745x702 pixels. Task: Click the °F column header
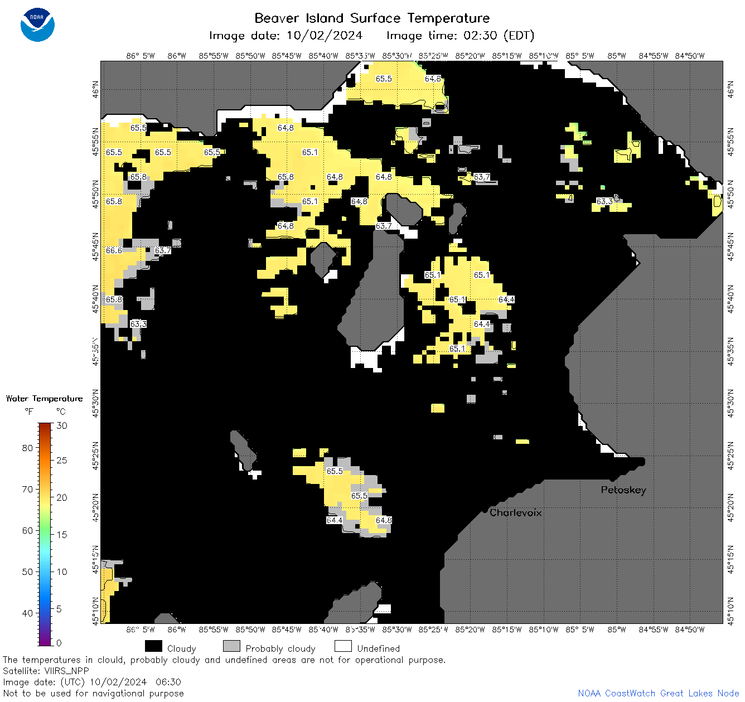point(29,411)
